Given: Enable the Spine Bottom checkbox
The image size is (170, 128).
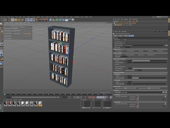Looking at the screenshot, I should (x=155, y=55).
